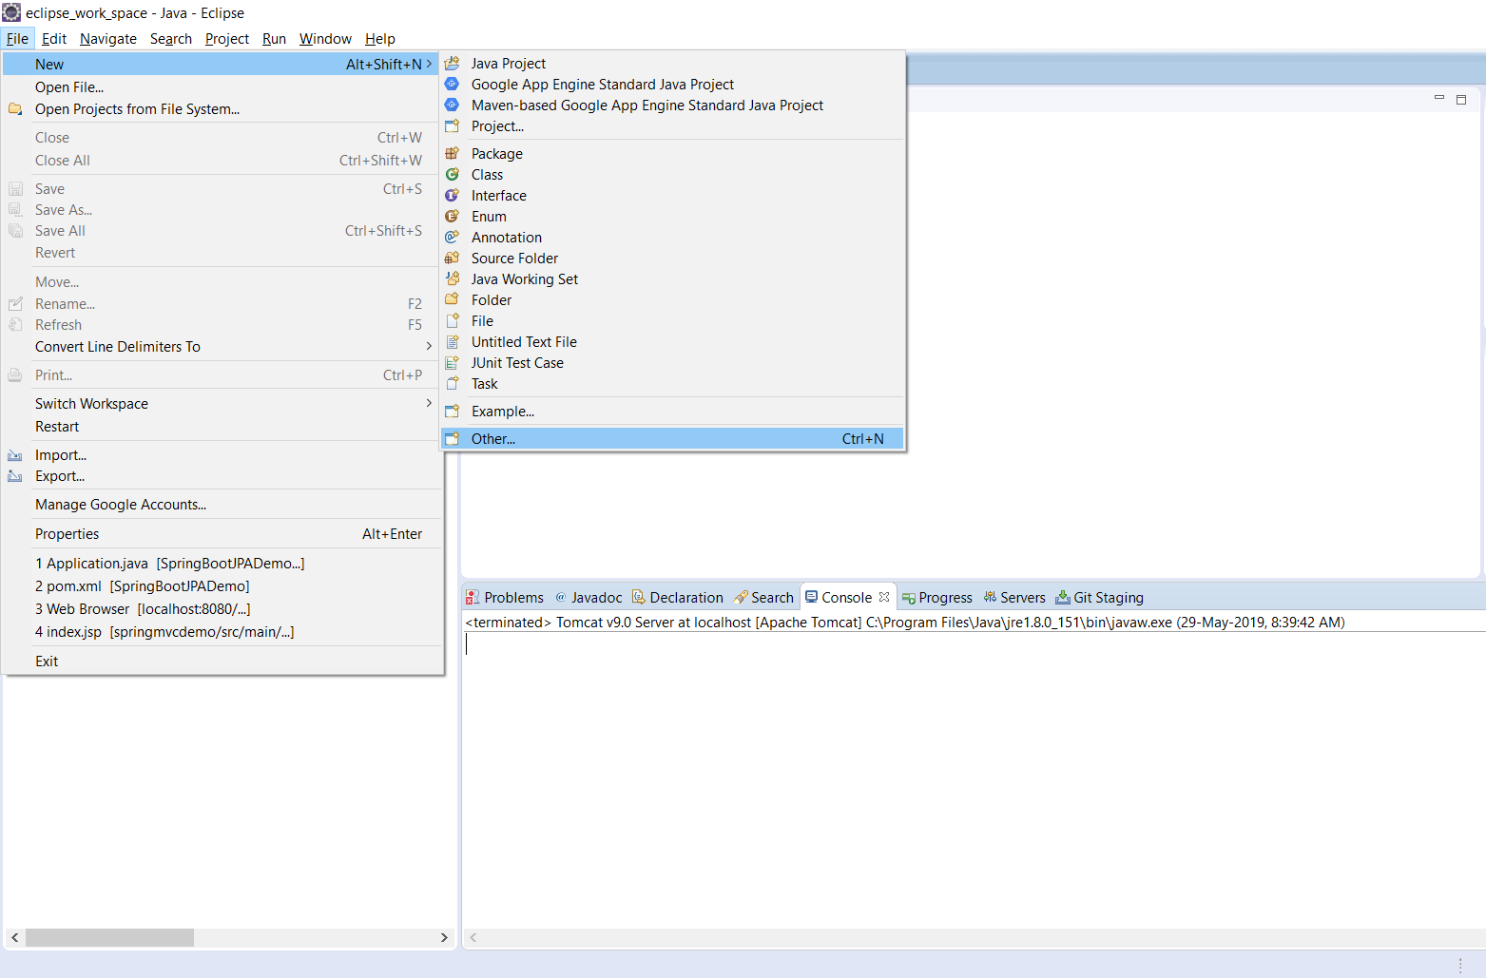The width and height of the screenshot is (1486, 978).
Task: Expand the New submenu arrow
Action: (x=429, y=65)
